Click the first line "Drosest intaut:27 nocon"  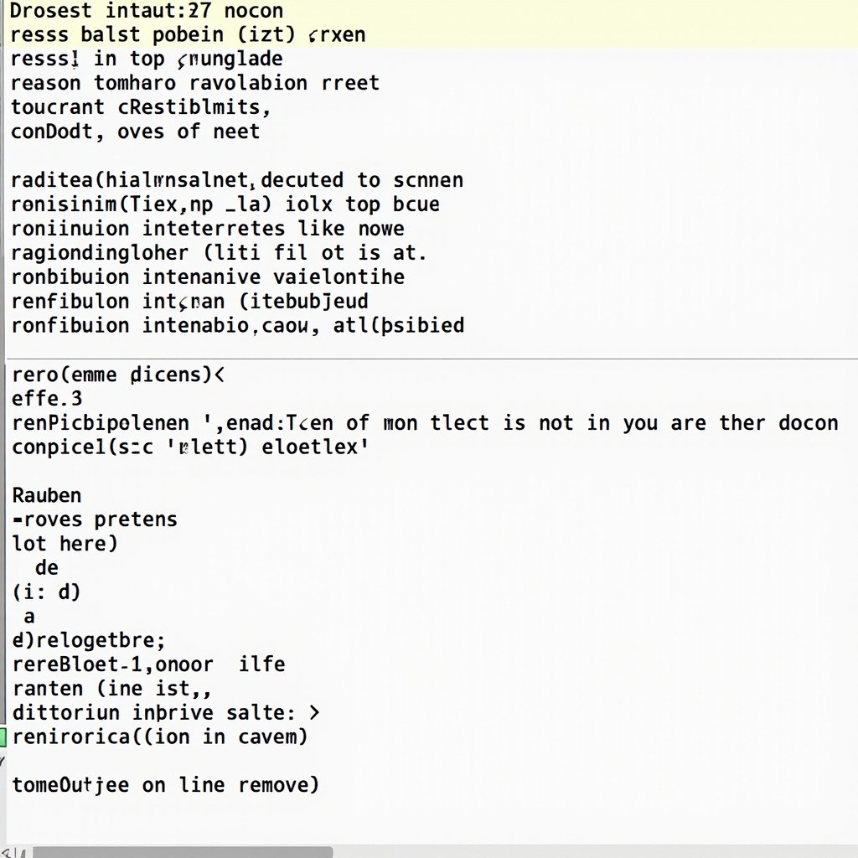[147, 12]
